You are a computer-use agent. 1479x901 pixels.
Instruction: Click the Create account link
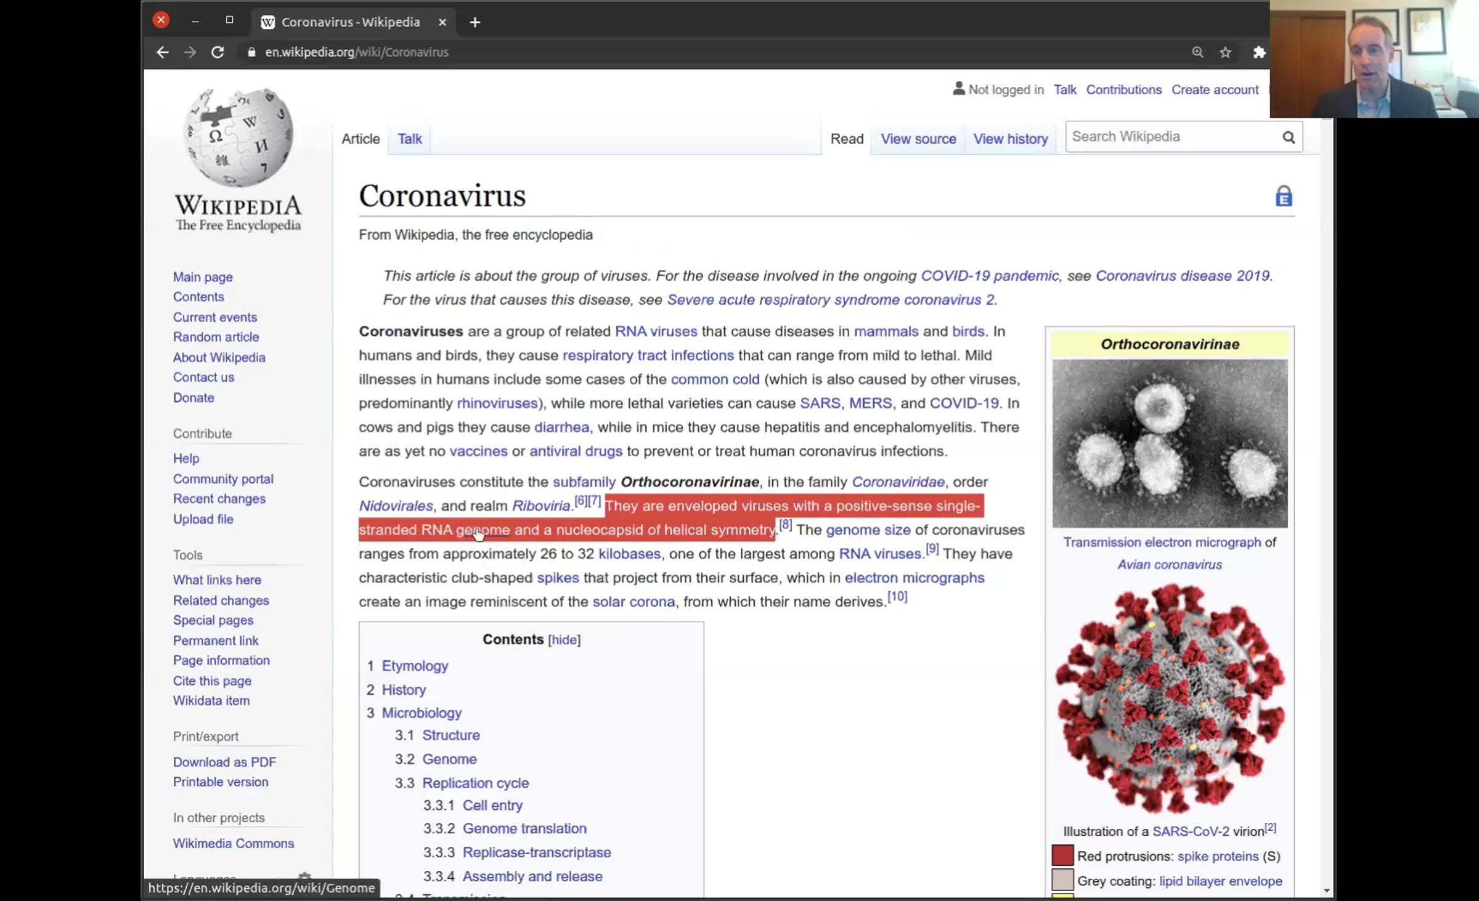[1215, 90]
